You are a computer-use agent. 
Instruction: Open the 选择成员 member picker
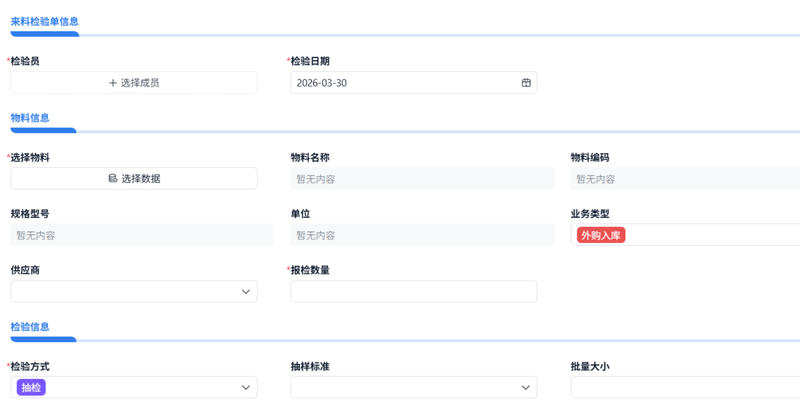pyautogui.click(x=134, y=83)
